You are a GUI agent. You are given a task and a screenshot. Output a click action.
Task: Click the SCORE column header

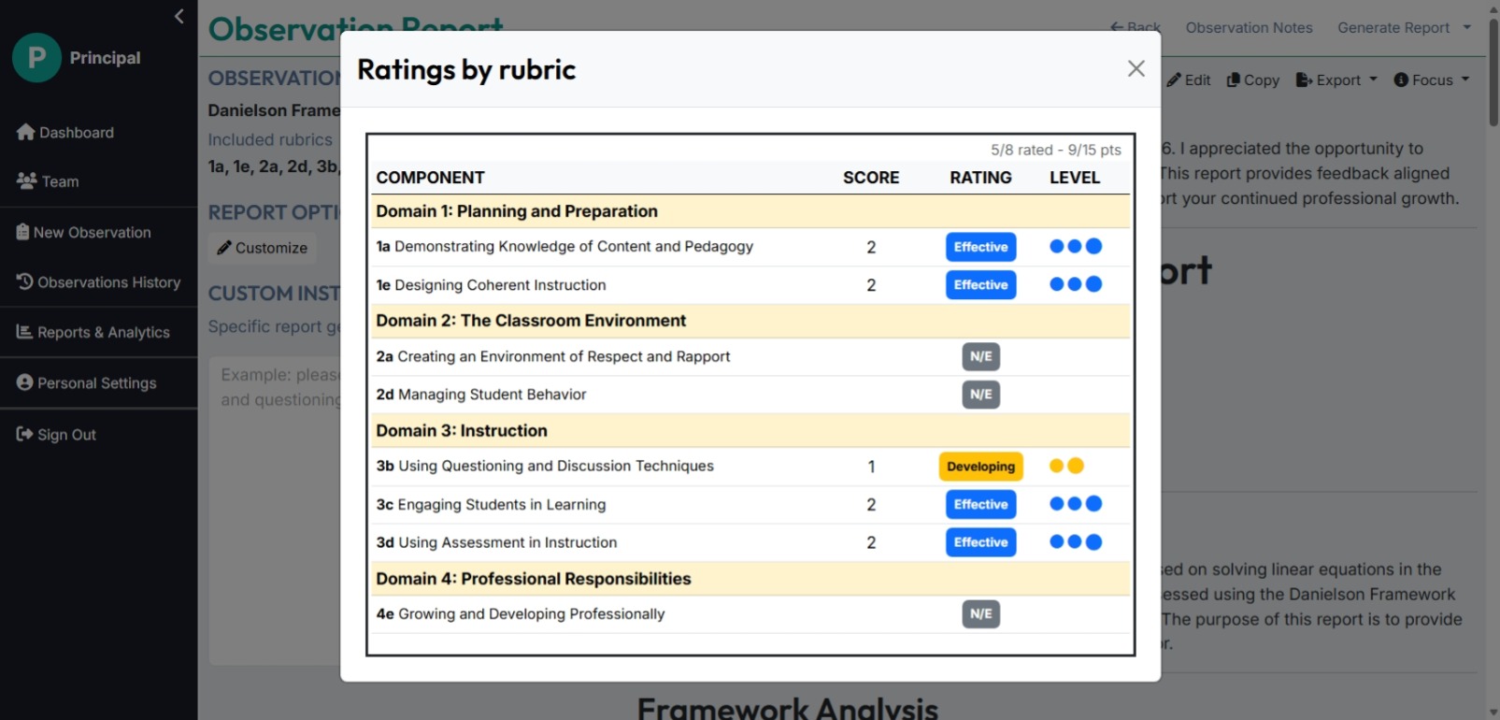pyautogui.click(x=871, y=178)
